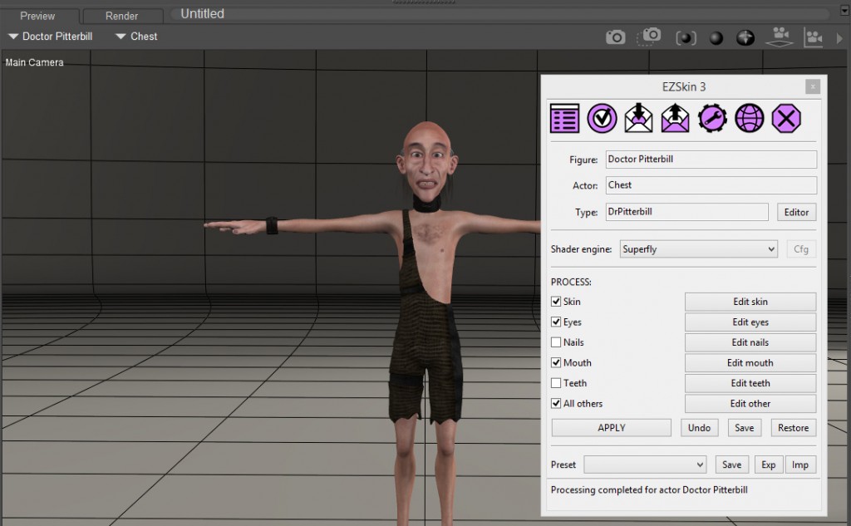The width and height of the screenshot is (851, 526).
Task: Click the solid camera render icon
Action: point(615,37)
